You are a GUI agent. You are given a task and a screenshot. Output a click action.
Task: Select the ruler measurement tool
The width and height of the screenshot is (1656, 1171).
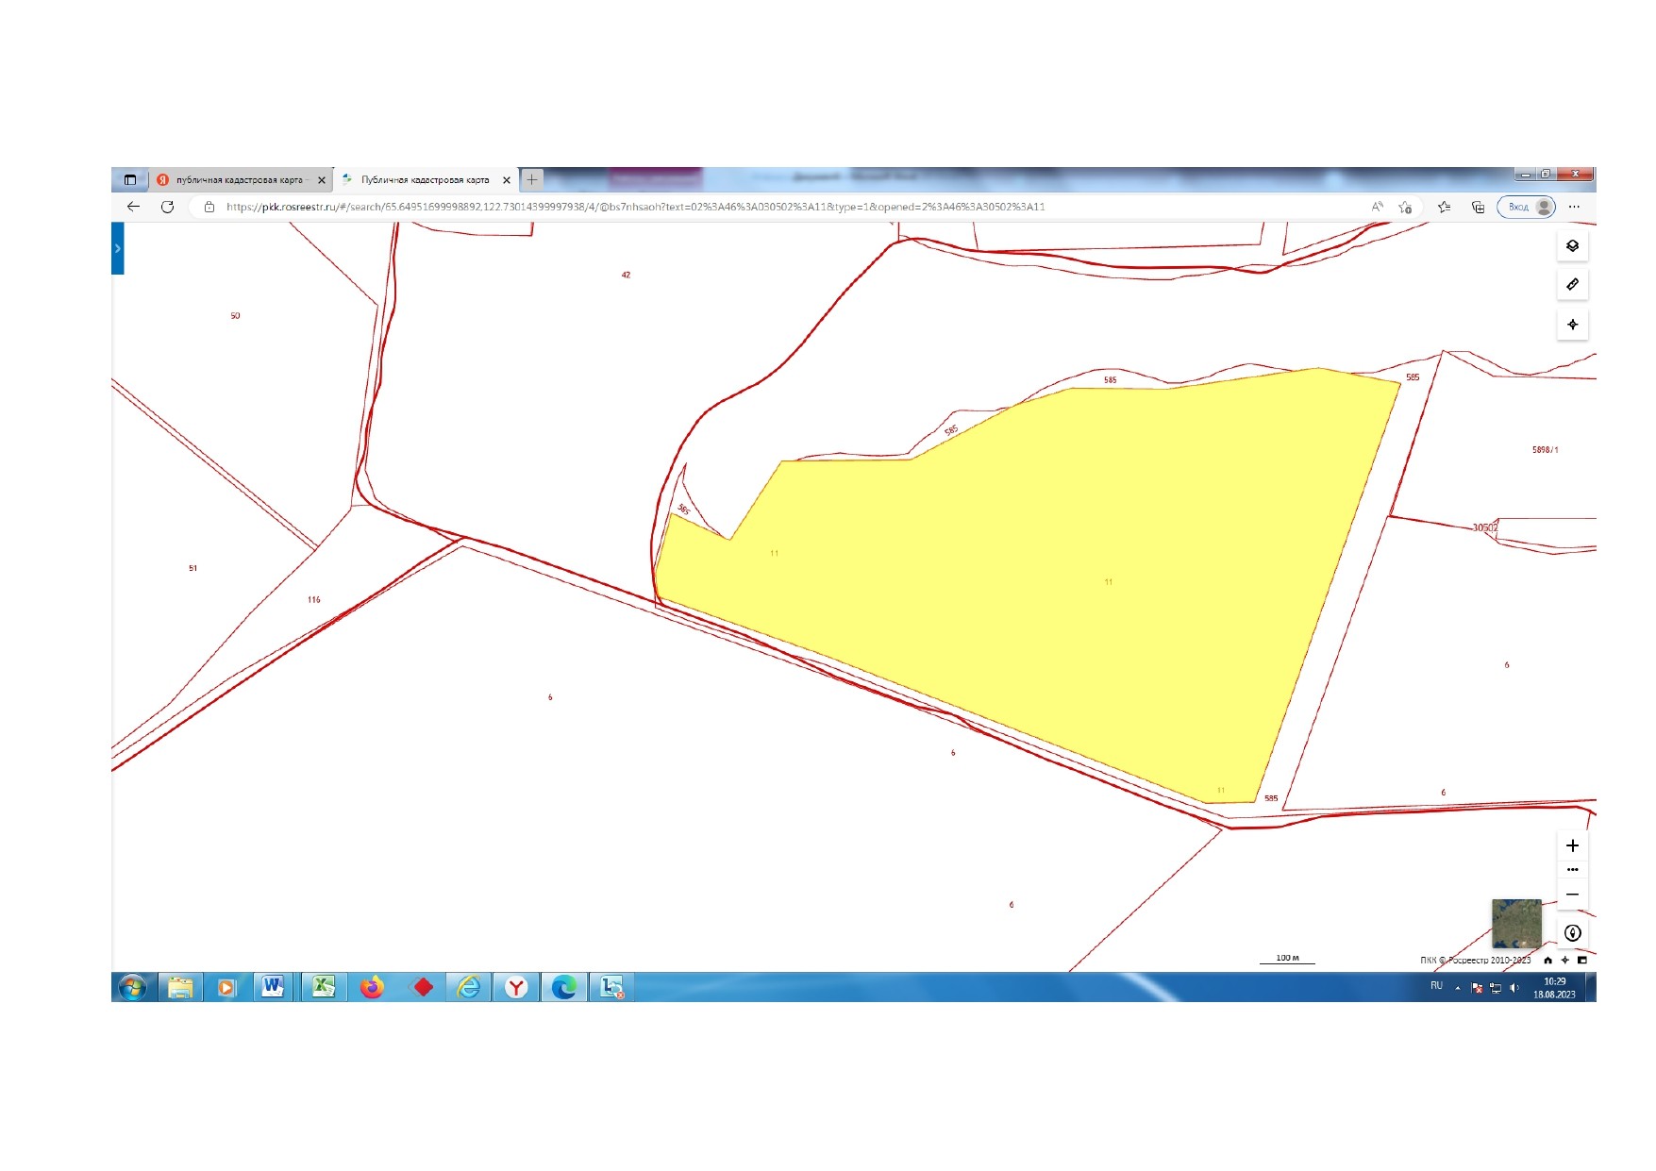point(1572,285)
